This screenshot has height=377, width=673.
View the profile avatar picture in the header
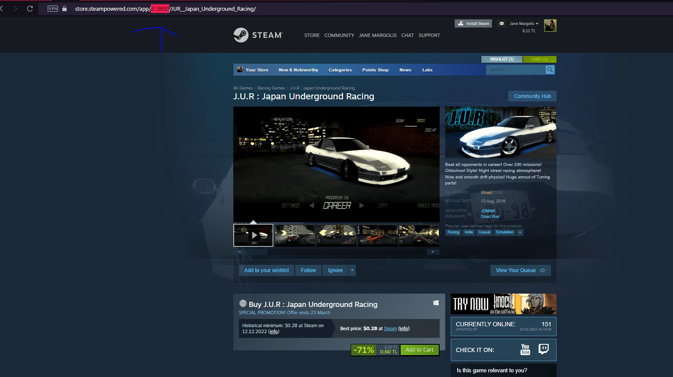pos(550,25)
